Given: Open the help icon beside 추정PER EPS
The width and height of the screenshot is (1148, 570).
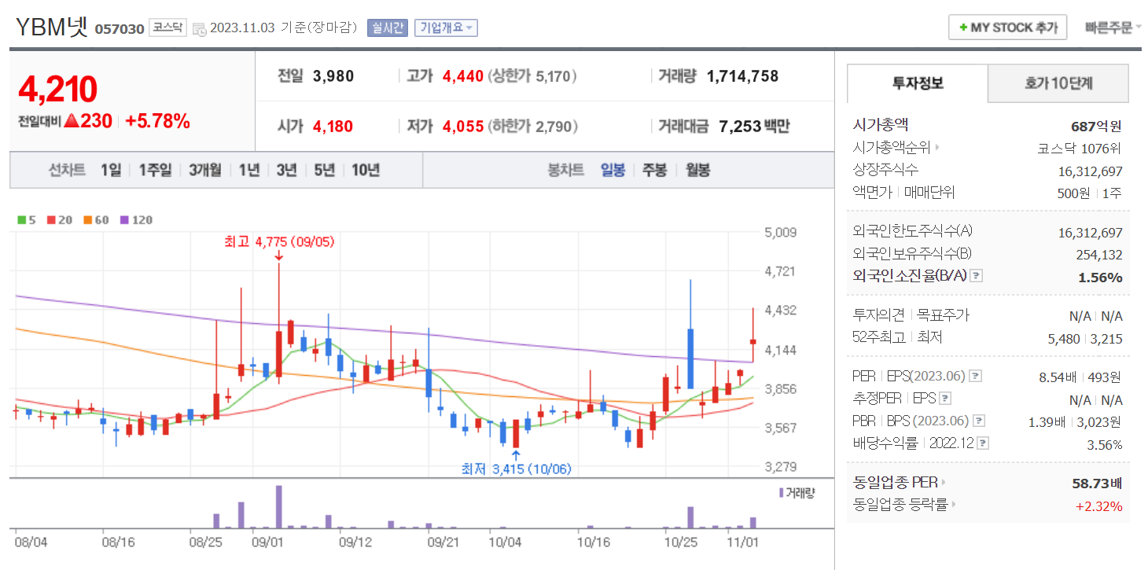Looking at the screenshot, I should (x=945, y=399).
